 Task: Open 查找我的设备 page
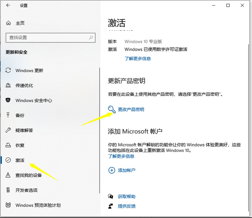(28, 175)
